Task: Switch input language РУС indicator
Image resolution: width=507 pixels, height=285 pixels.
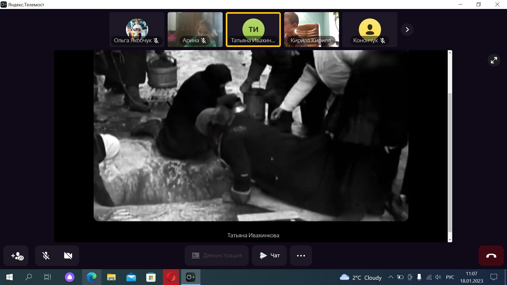Action: tap(450, 277)
